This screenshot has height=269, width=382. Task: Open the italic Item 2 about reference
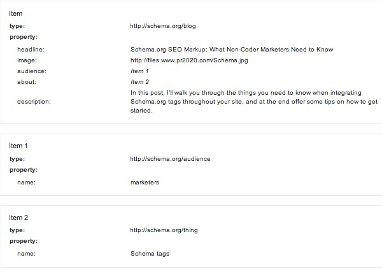pos(139,81)
